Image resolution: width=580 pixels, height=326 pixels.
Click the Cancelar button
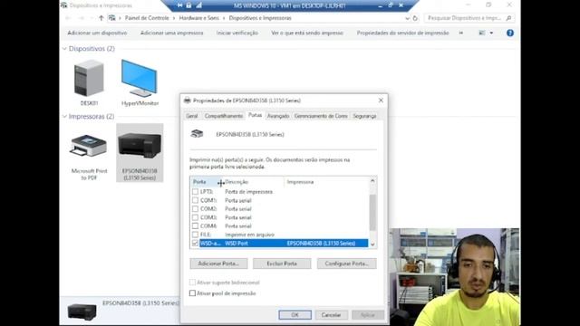(x=331, y=315)
